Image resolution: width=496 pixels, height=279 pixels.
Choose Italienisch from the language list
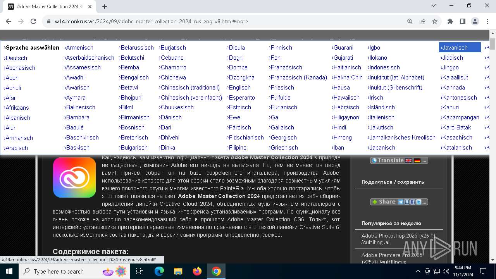click(381, 117)
